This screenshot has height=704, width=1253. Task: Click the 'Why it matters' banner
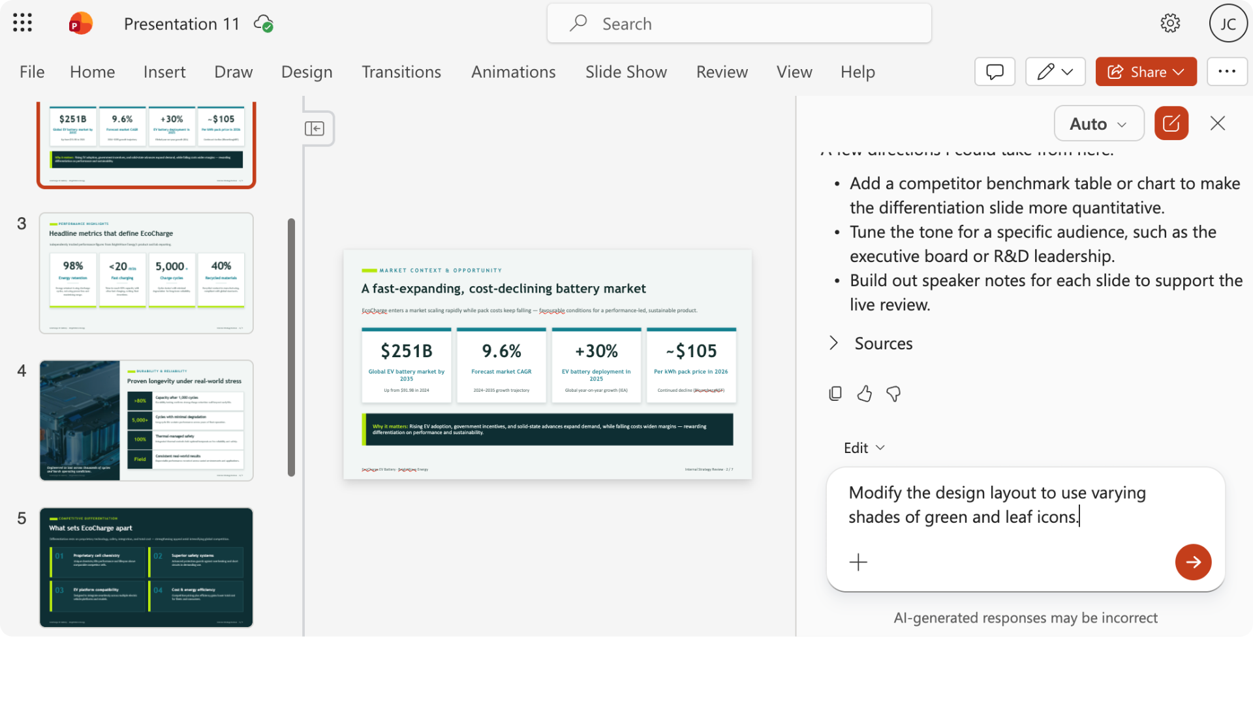tap(548, 430)
